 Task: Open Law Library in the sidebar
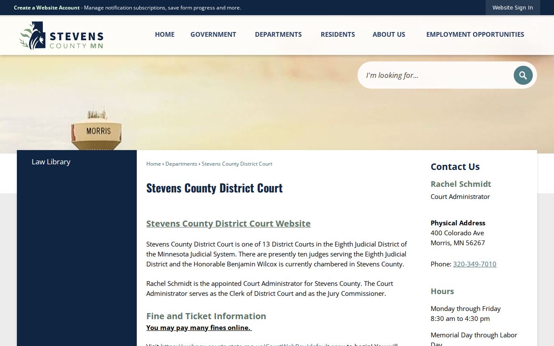point(51,162)
